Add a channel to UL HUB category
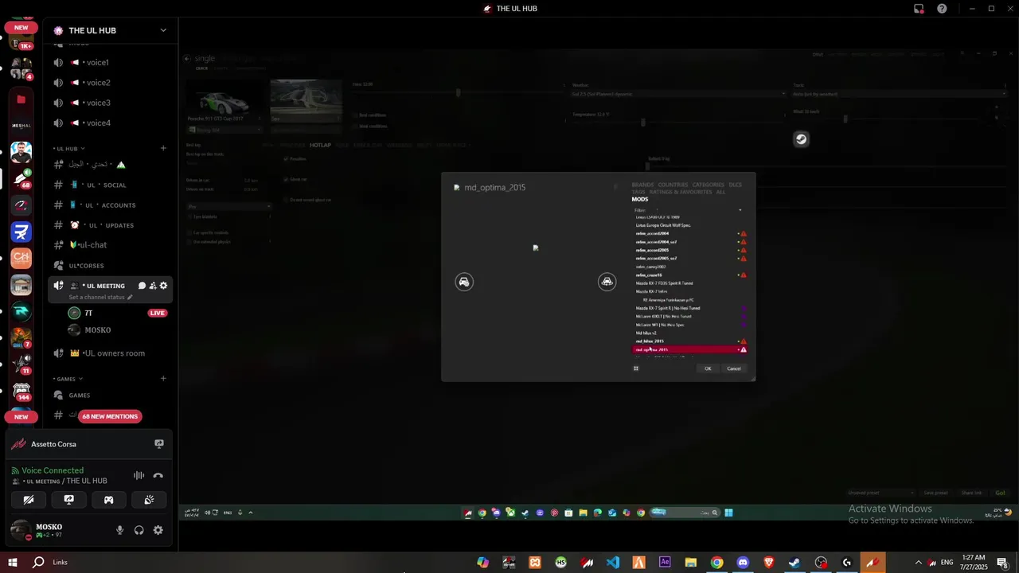 point(163,148)
